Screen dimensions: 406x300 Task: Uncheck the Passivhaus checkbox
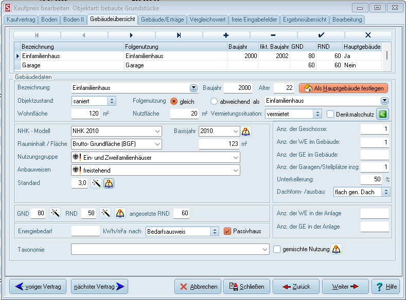tap(227, 231)
